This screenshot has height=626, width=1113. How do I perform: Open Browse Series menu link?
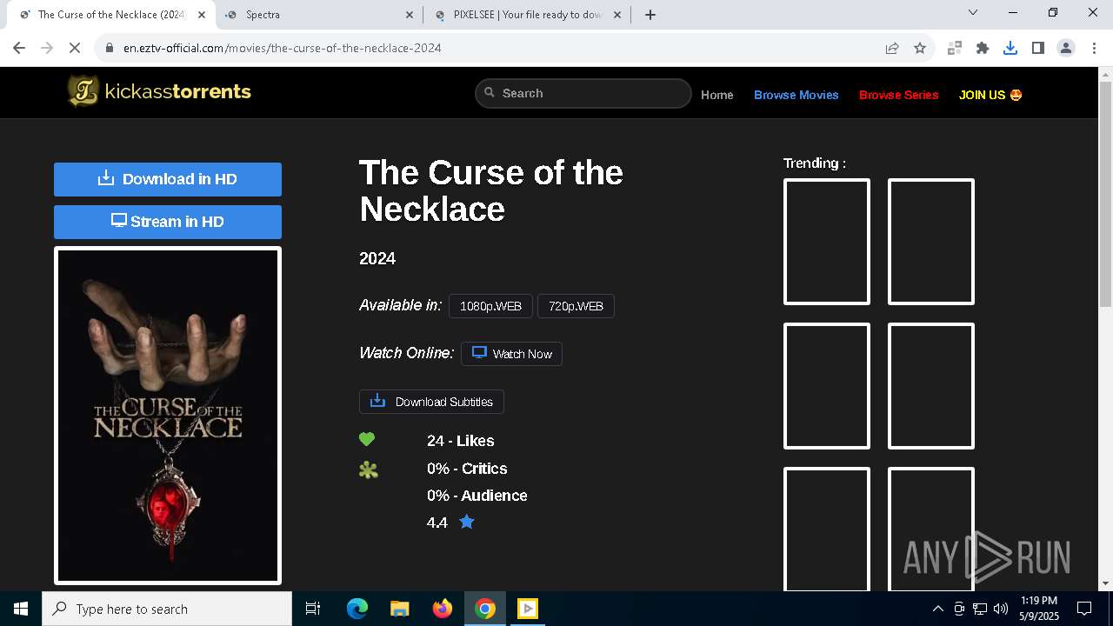(899, 95)
